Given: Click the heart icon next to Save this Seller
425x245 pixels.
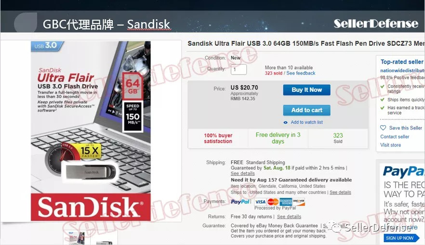Looking at the screenshot, I should pos(383,128).
